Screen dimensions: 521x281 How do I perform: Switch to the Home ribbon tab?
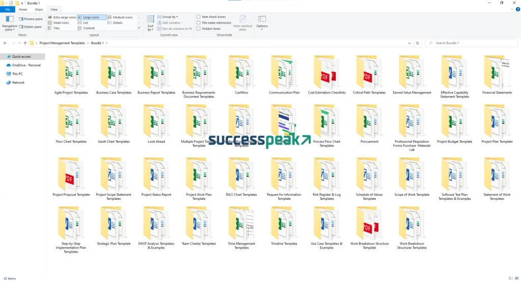pyautogui.click(x=23, y=9)
